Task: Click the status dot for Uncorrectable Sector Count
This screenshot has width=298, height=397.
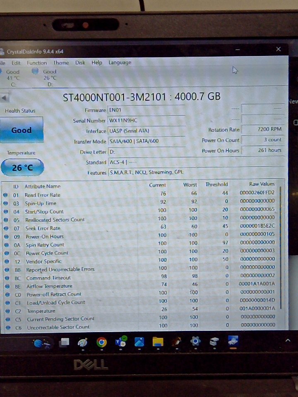Action: 8,328
